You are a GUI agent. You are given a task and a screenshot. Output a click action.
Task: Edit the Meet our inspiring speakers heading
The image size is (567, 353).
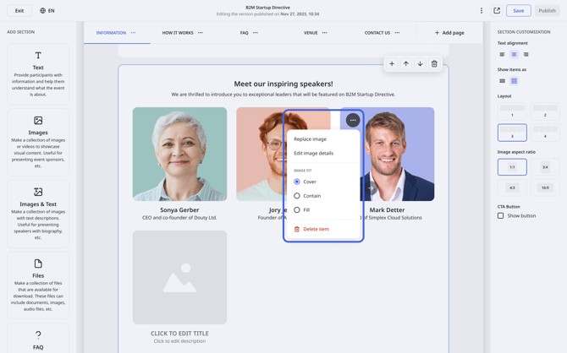point(283,84)
